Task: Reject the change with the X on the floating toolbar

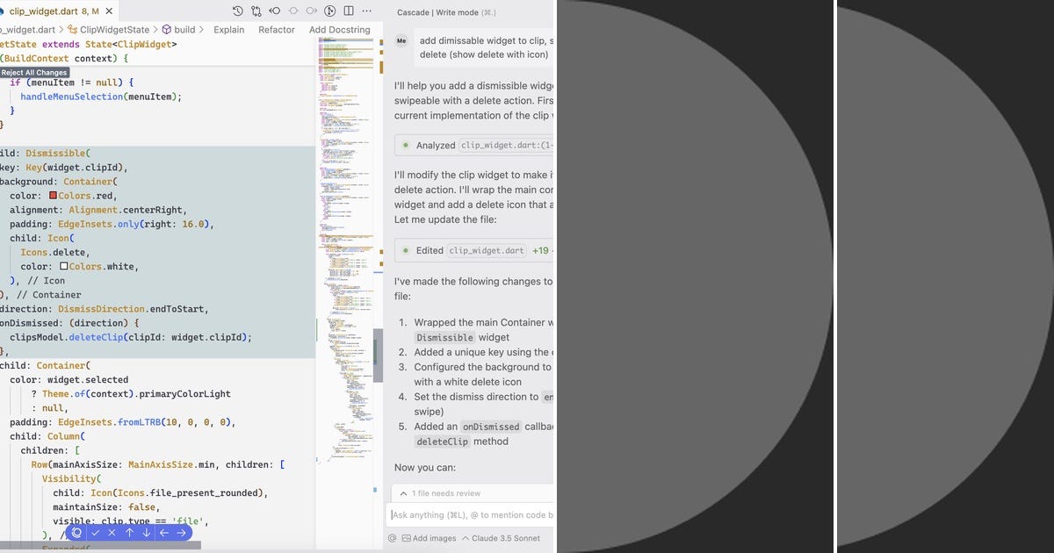Action: (x=112, y=533)
